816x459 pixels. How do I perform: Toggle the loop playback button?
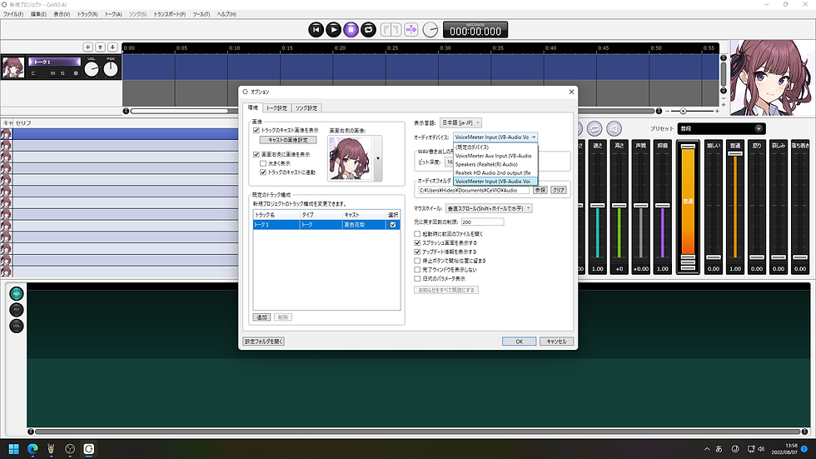click(368, 30)
